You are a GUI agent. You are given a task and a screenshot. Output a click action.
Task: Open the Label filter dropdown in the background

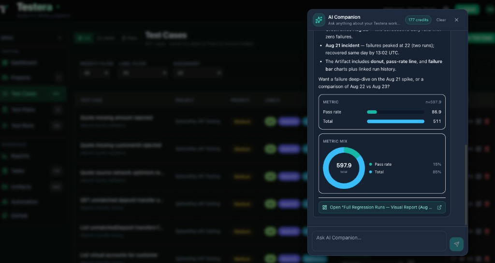point(144,73)
